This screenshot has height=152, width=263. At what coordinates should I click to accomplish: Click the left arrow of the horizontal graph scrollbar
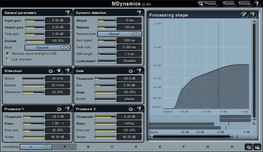pos(151,137)
